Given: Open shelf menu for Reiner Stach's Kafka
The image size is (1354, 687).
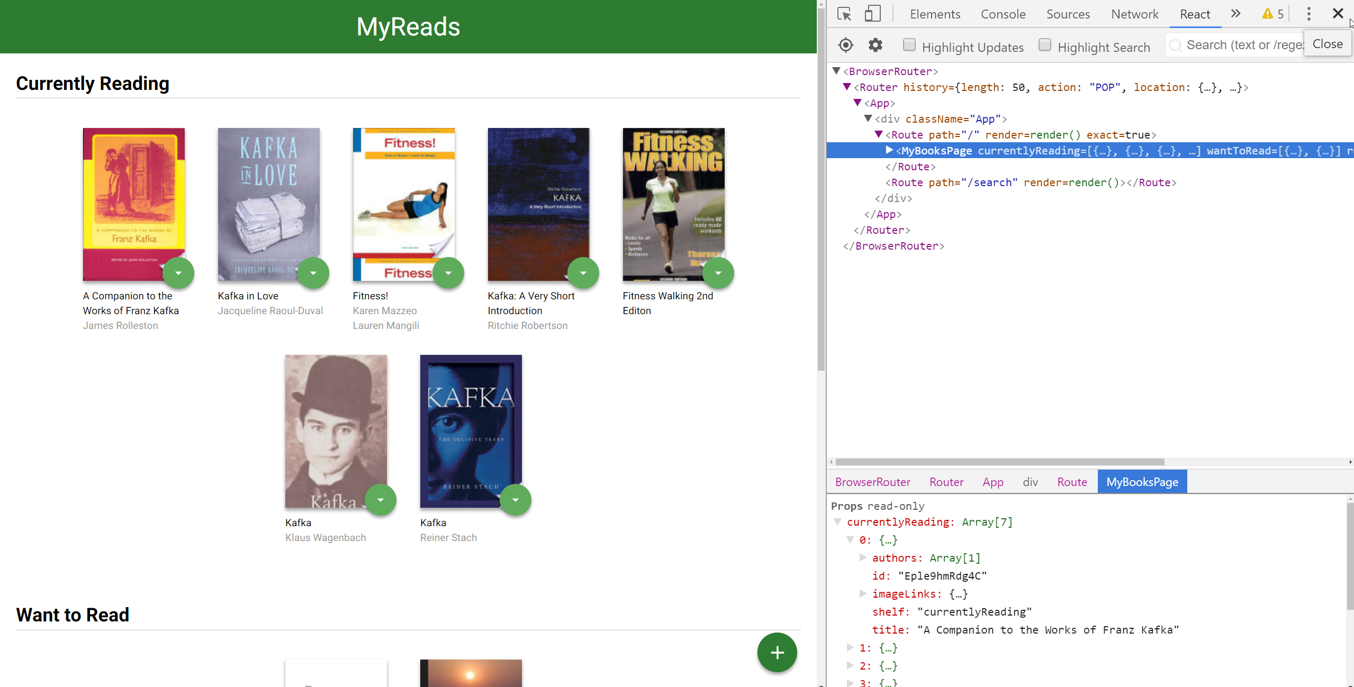Looking at the screenshot, I should 516,500.
